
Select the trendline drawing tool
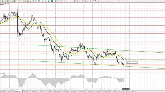click(x=71, y=1)
